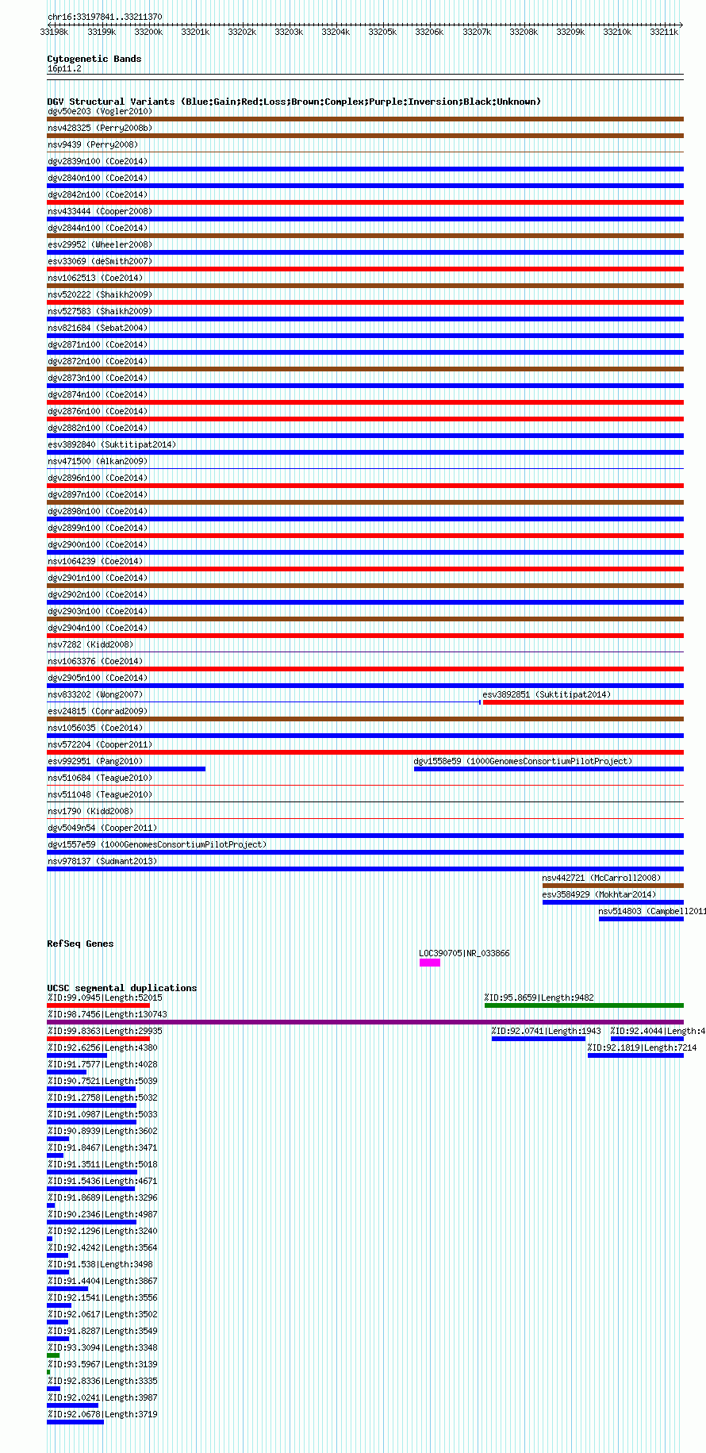Open esv3892840 (Suktitipat2014) variant
This screenshot has width=706, height=1453.
pyautogui.click(x=112, y=444)
